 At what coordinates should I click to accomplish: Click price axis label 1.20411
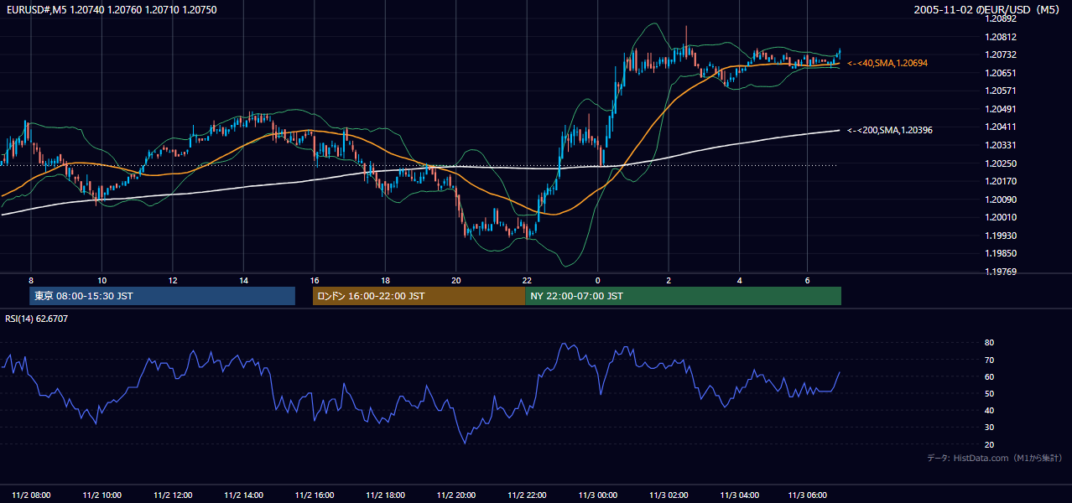click(1001, 127)
